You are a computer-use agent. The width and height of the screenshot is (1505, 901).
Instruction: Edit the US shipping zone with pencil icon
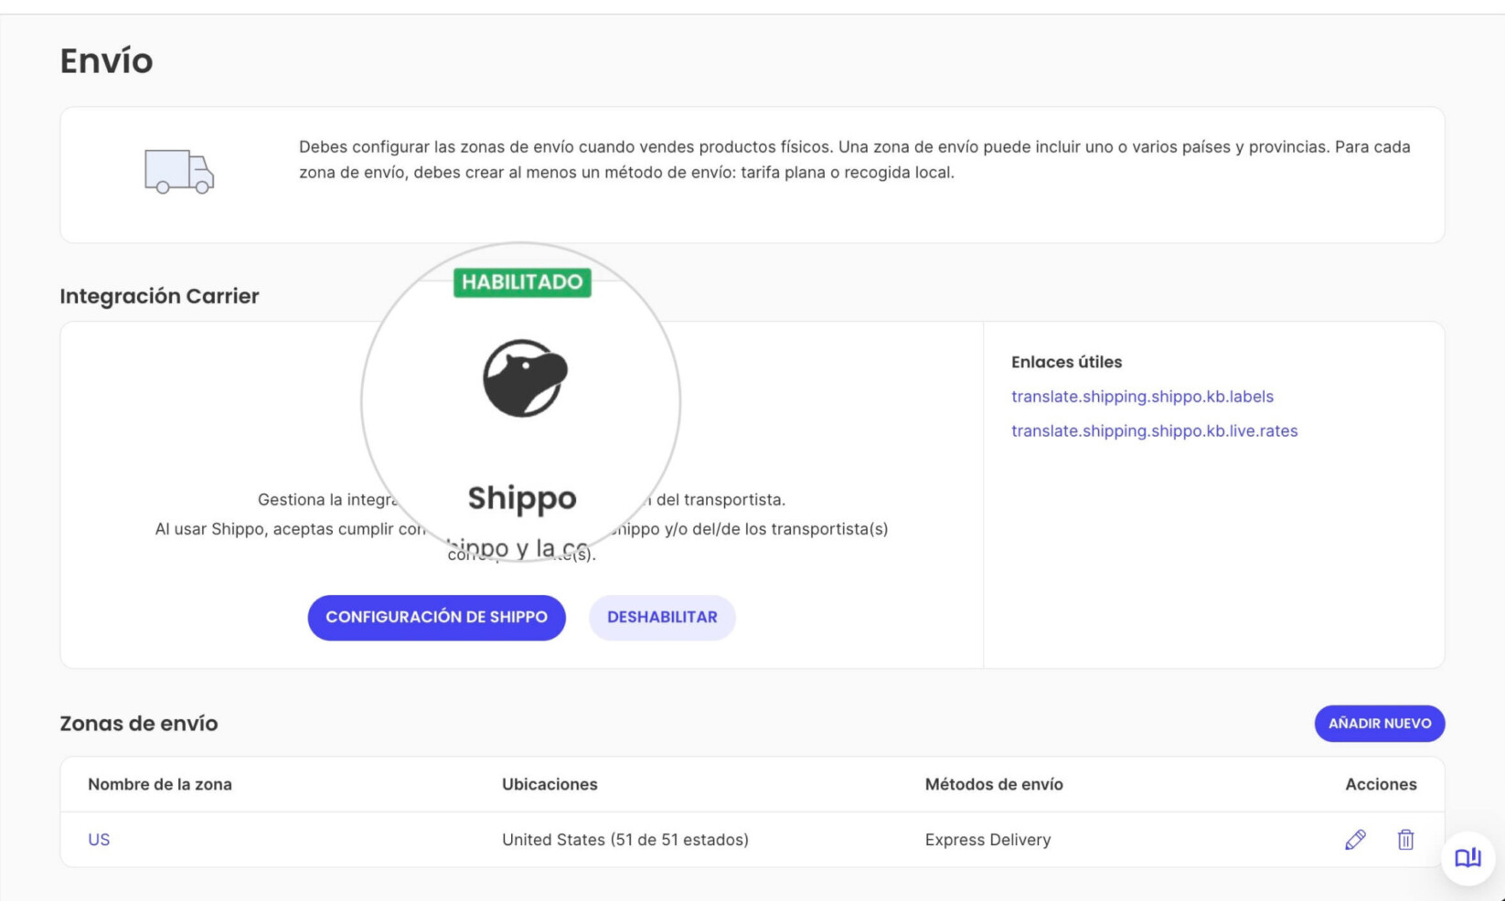[x=1355, y=839]
